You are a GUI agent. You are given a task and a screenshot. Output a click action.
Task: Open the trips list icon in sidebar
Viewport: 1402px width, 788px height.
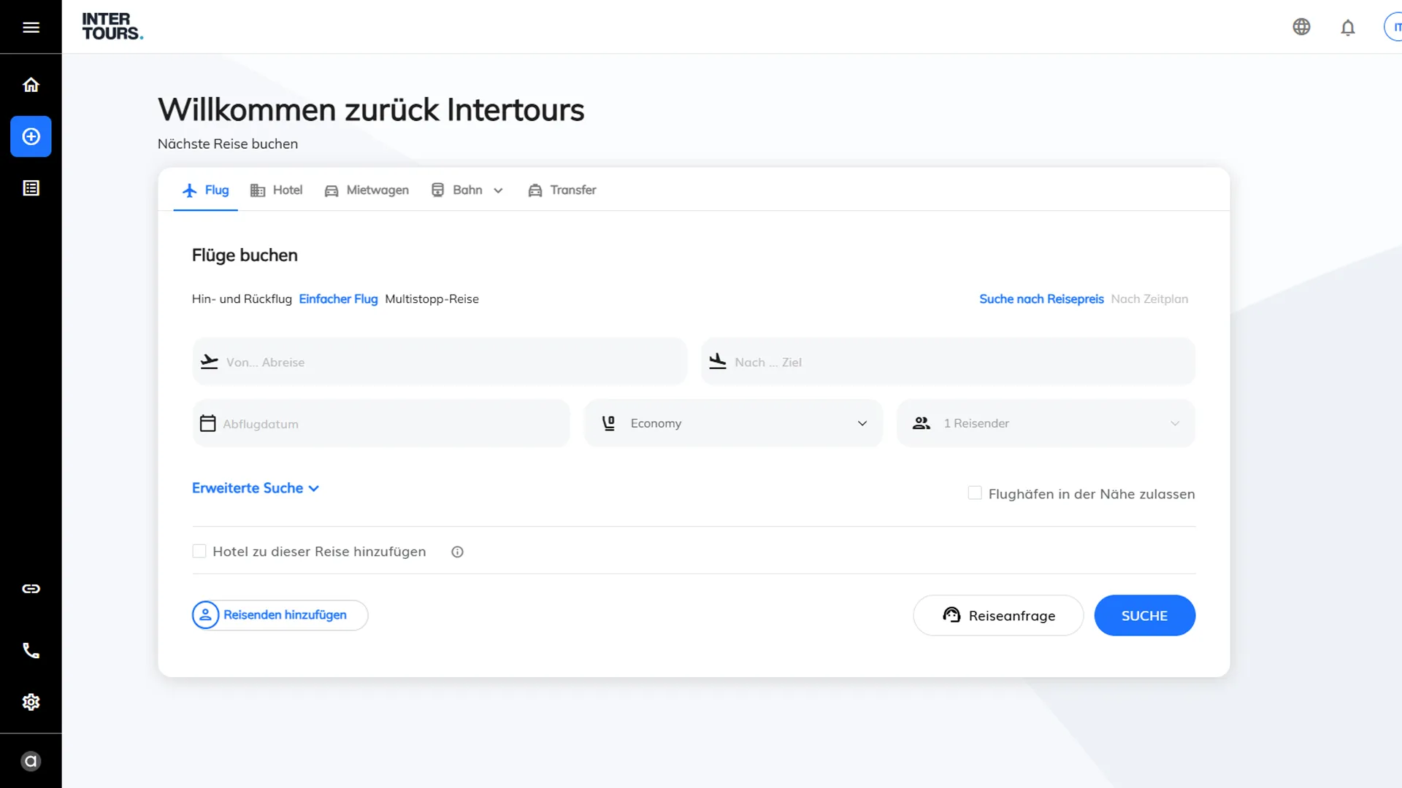coord(31,188)
